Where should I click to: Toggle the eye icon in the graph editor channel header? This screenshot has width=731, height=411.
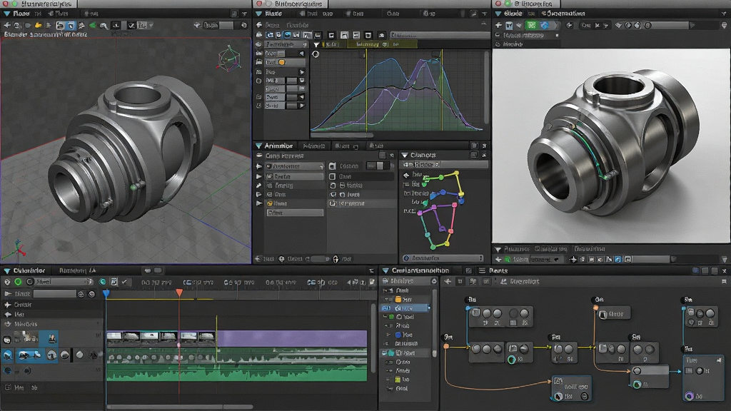pyautogui.click(x=258, y=44)
